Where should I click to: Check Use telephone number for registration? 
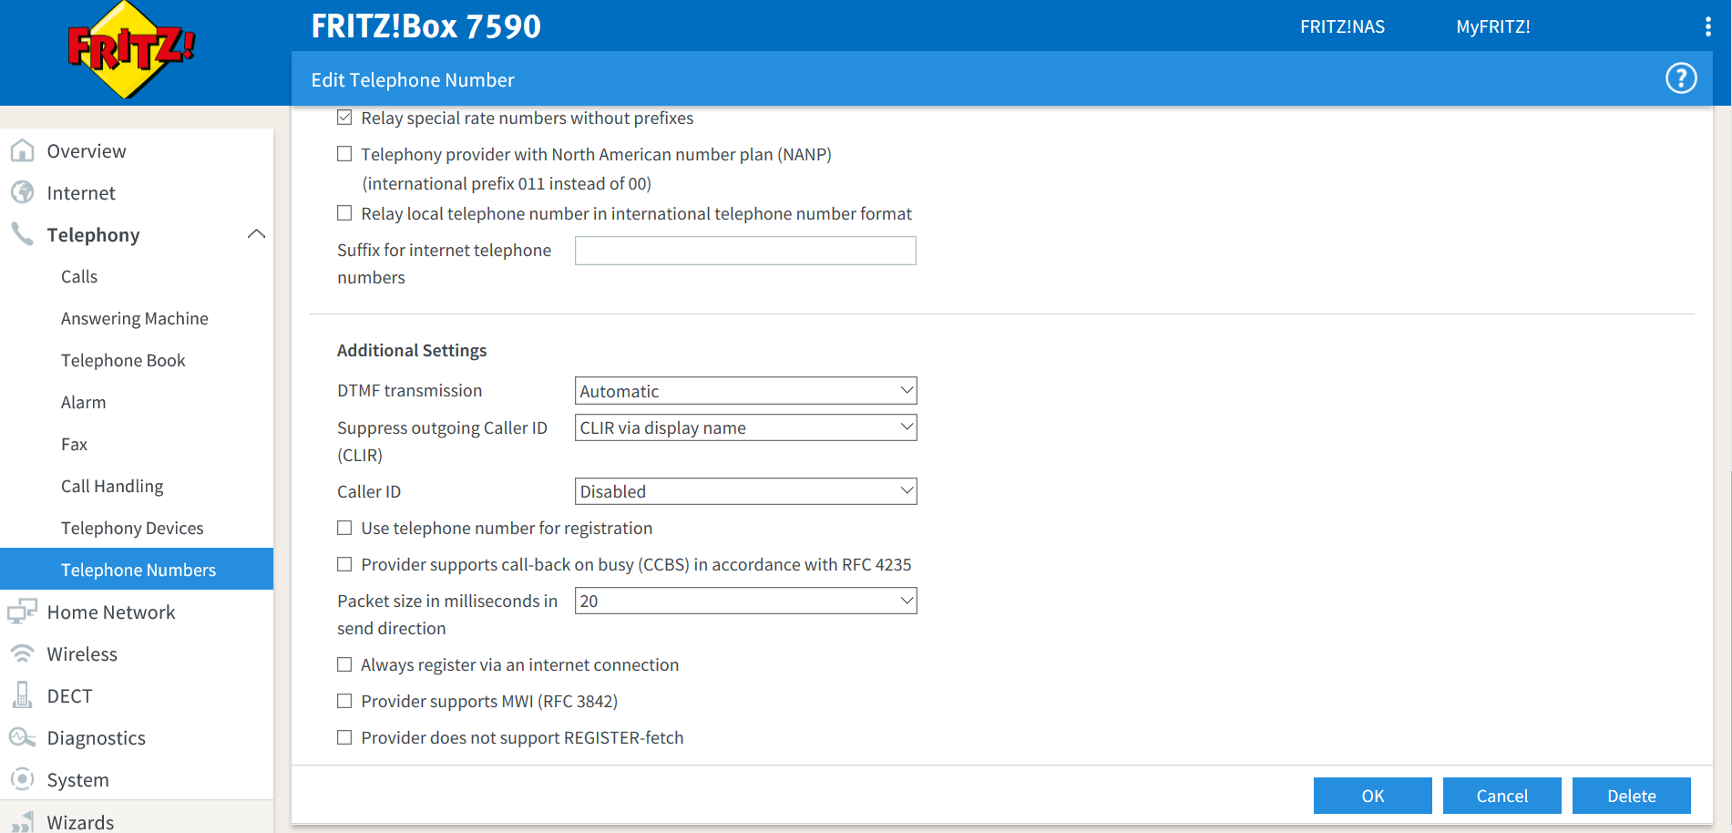(344, 528)
